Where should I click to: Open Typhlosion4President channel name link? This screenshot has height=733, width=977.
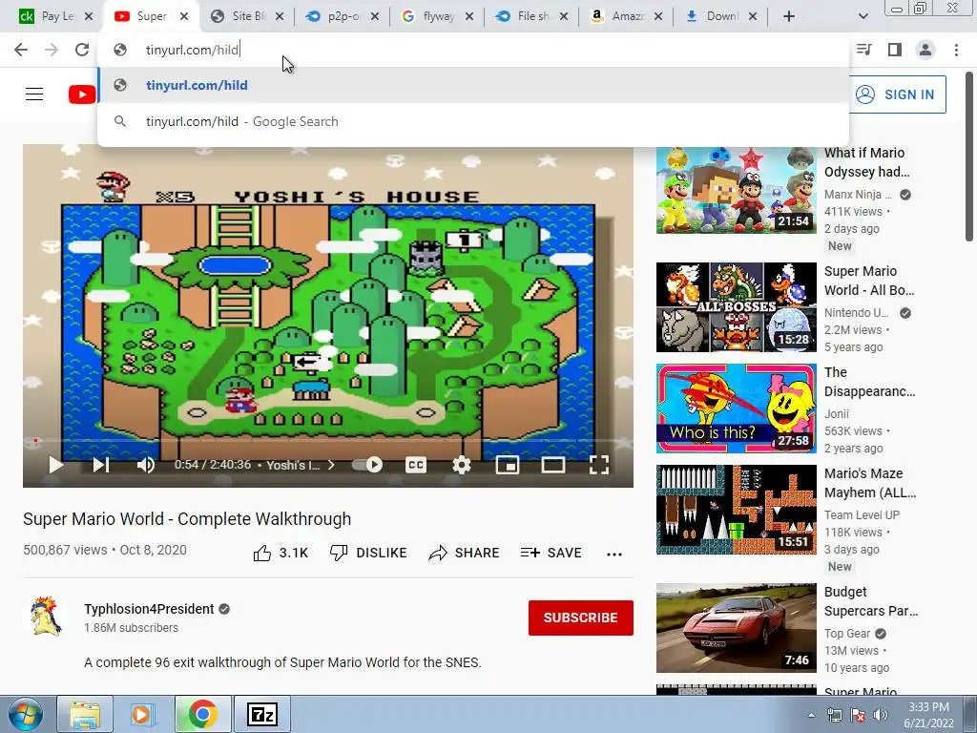(149, 609)
